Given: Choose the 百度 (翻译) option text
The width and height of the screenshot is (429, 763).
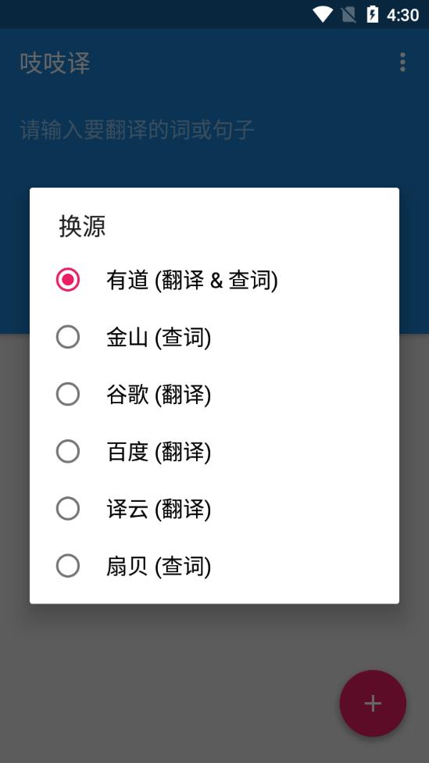Looking at the screenshot, I should [x=159, y=452].
